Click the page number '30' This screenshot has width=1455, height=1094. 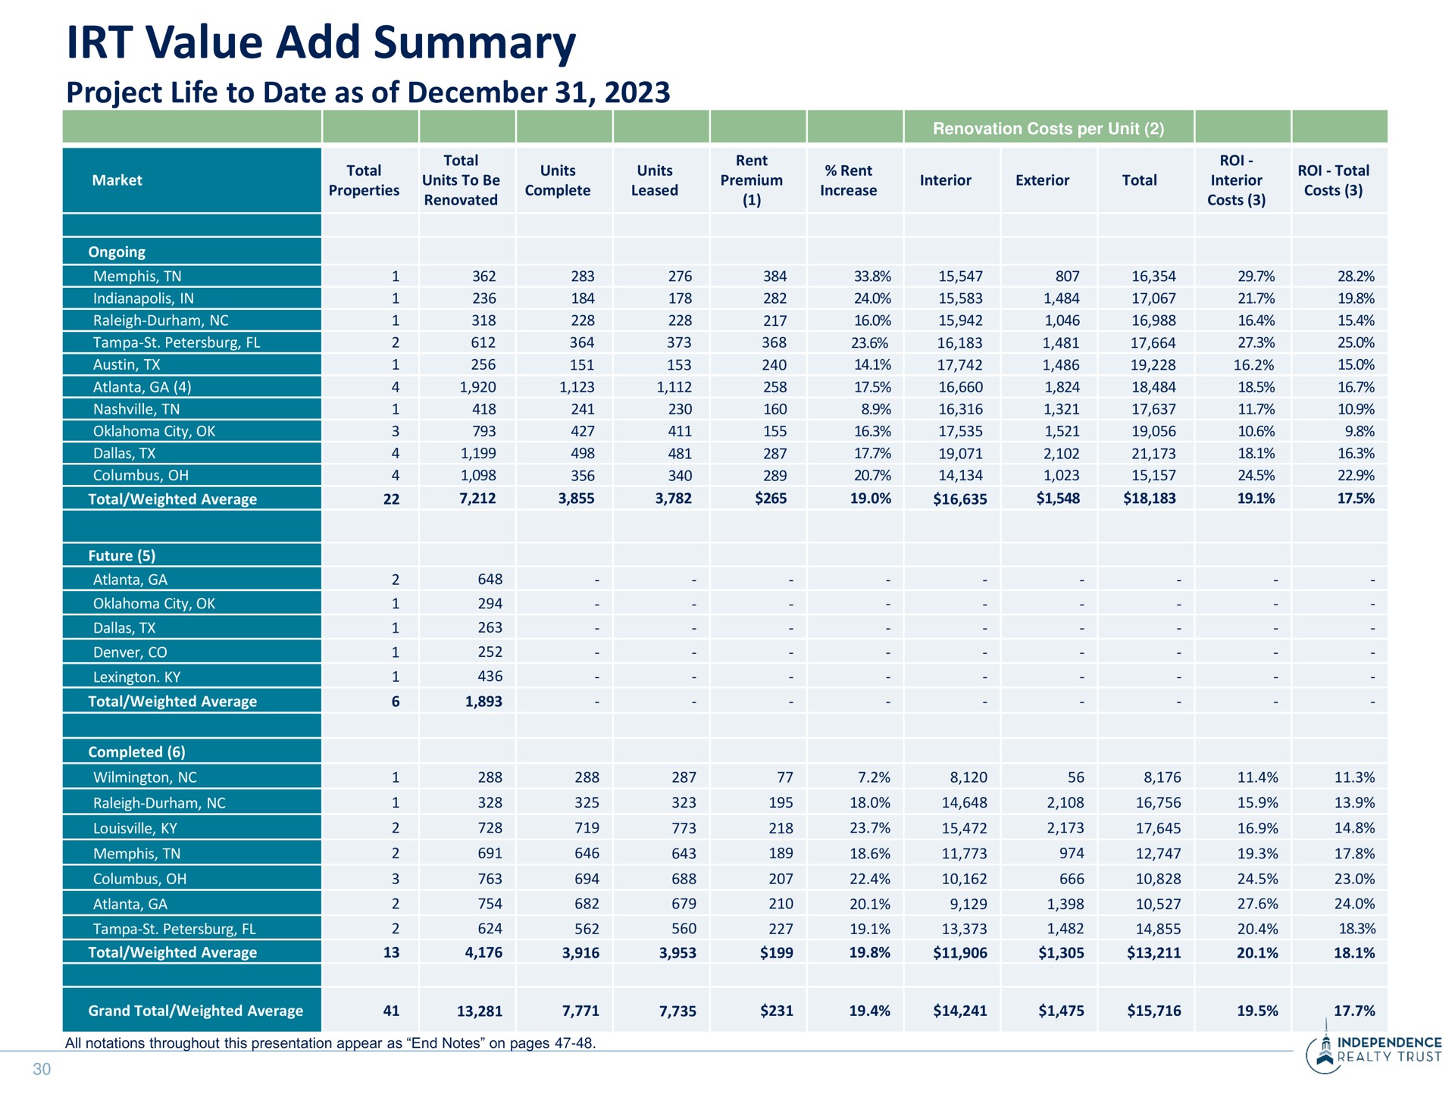pos(42,1069)
